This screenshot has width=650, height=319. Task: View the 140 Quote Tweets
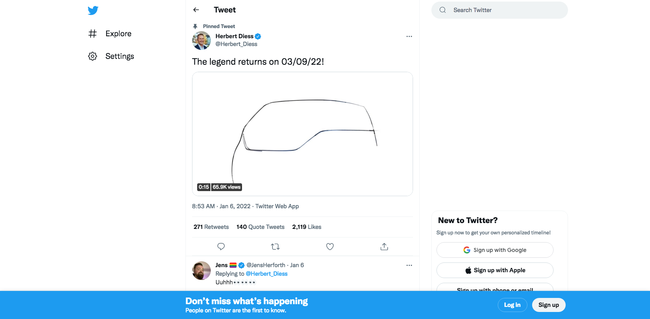[260, 227]
